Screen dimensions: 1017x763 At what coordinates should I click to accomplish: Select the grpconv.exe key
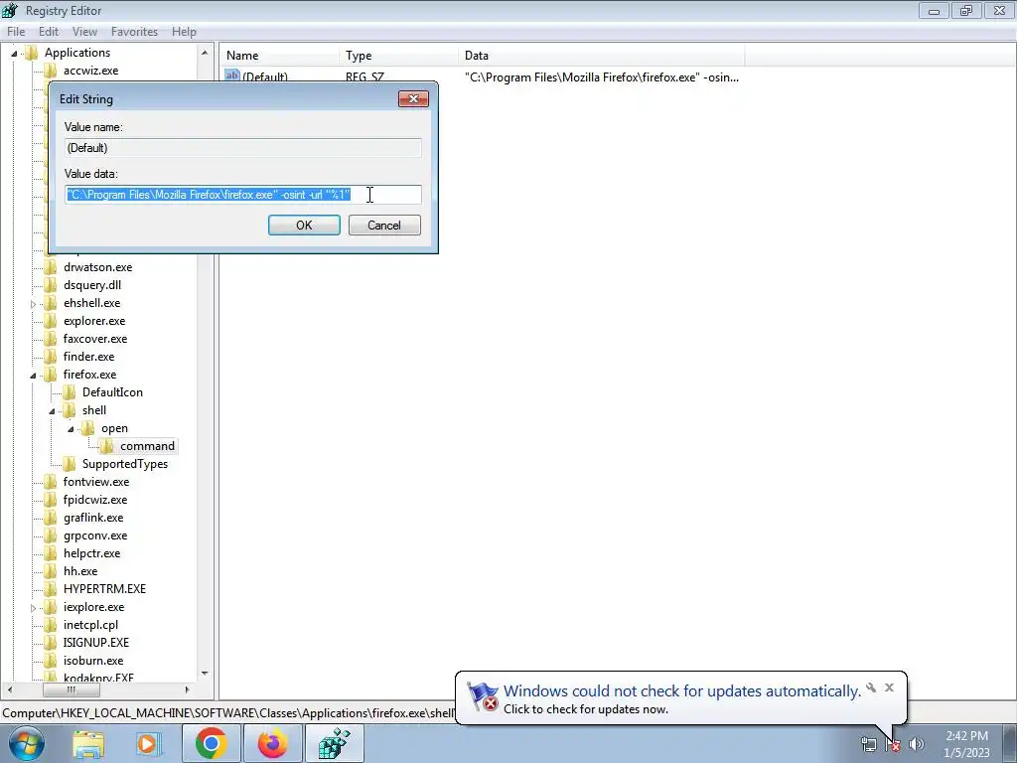pos(95,535)
